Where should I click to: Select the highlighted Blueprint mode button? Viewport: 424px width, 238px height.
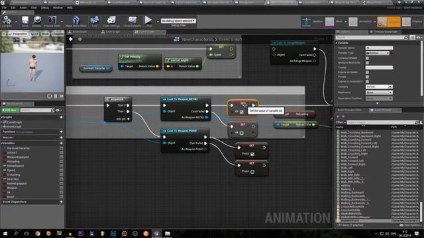(389, 22)
